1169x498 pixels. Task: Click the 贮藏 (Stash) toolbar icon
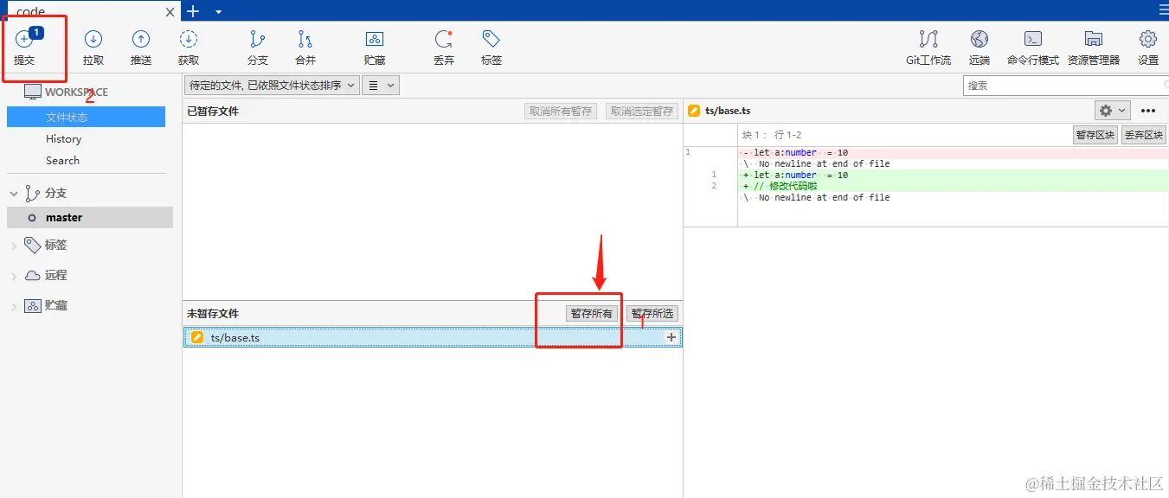click(375, 40)
